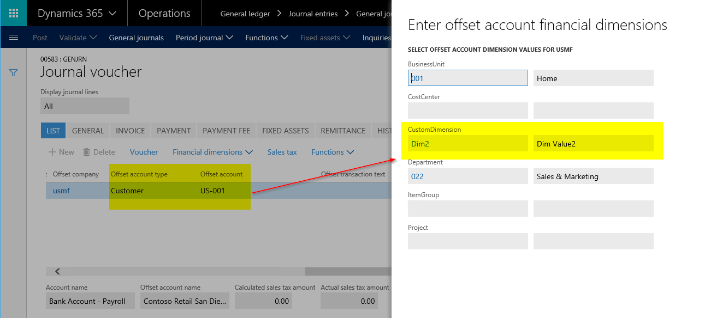The image size is (705, 318).
Task: Click the Post button
Action: (40, 38)
